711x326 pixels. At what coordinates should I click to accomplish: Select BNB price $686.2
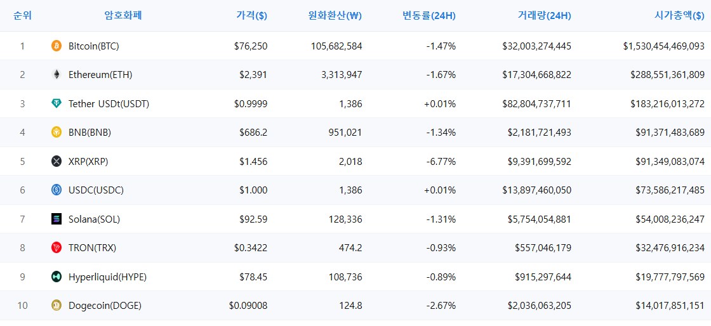253,132
